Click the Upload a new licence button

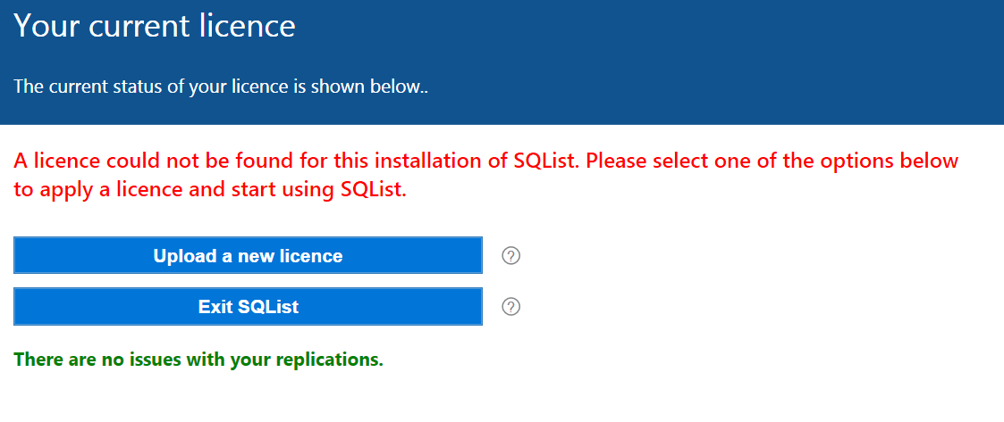click(248, 256)
